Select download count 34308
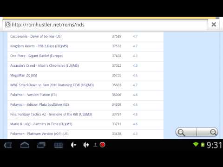This screenshot has width=223, height=167. [x=117, y=104]
